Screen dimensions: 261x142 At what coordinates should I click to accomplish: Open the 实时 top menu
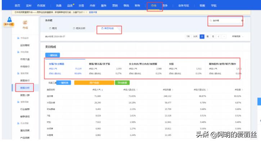(29, 6)
